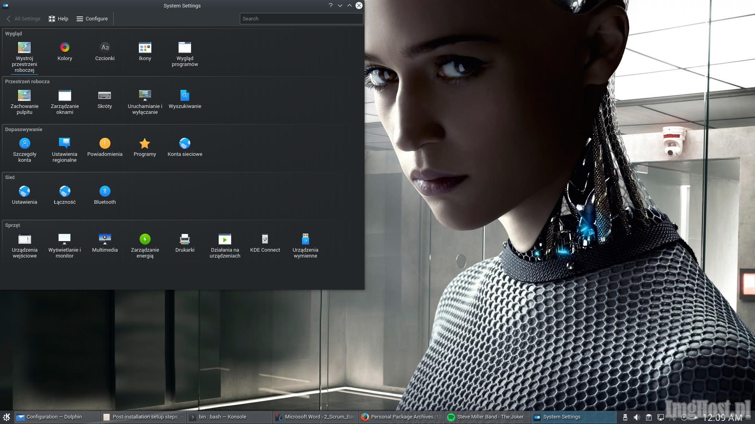Open Konta sieciowe online accounts
The width and height of the screenshot is (755, 424).
tap(185, 147)
